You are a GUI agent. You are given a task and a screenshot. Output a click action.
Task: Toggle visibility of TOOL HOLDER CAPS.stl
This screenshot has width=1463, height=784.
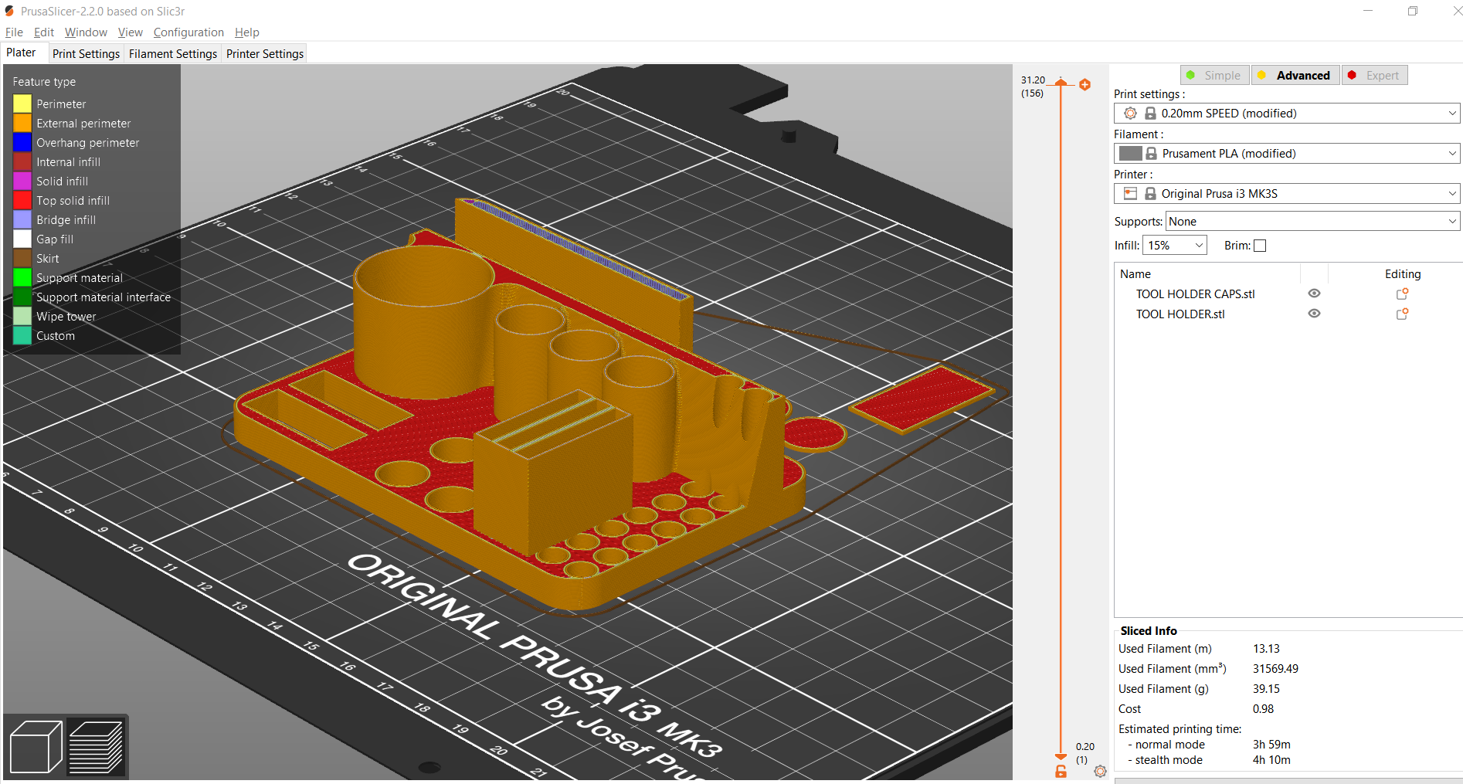[x=1314, y=294]
